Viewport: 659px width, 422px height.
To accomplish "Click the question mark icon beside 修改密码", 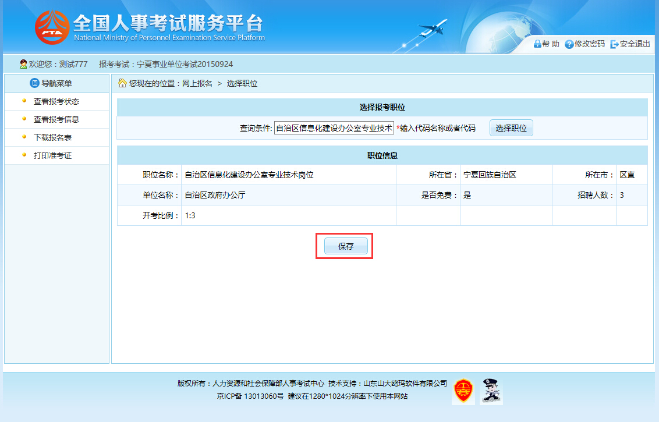I will pos(569,44).
